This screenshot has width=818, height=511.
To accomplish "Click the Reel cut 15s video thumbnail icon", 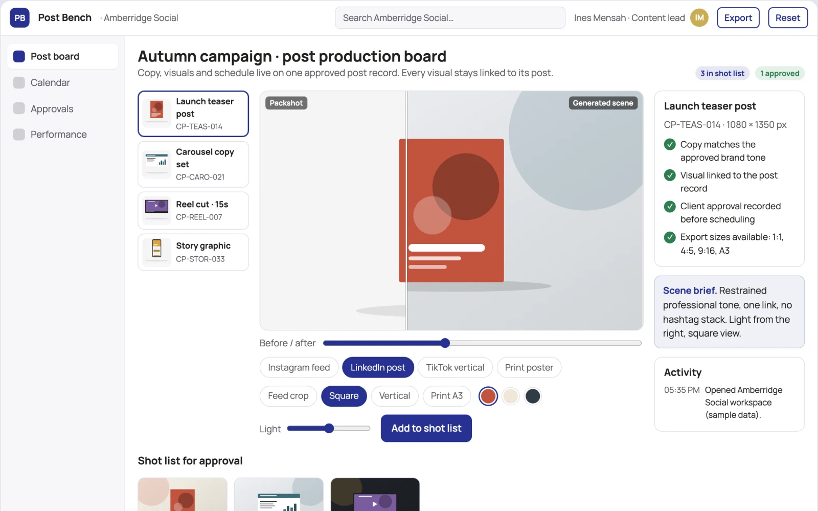I will (156, 210).
